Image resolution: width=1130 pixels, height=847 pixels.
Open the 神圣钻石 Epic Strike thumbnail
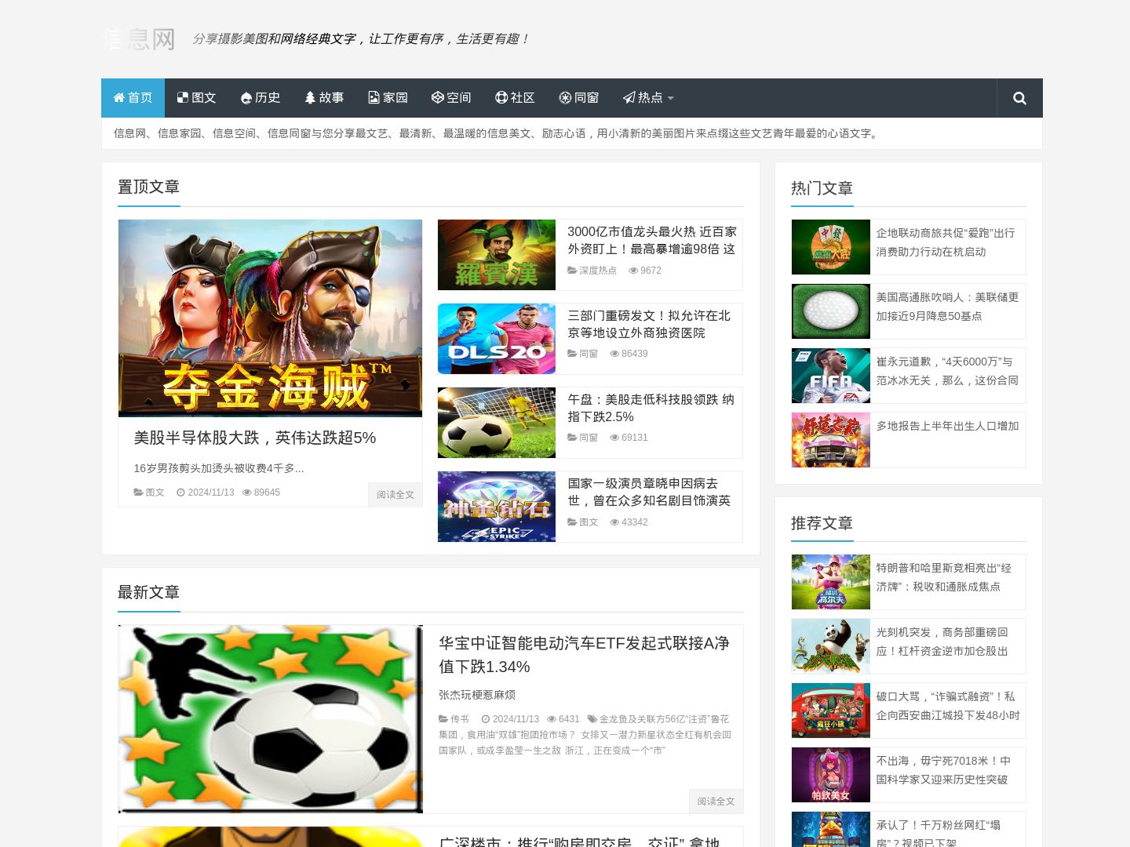[x=497, y=507]
